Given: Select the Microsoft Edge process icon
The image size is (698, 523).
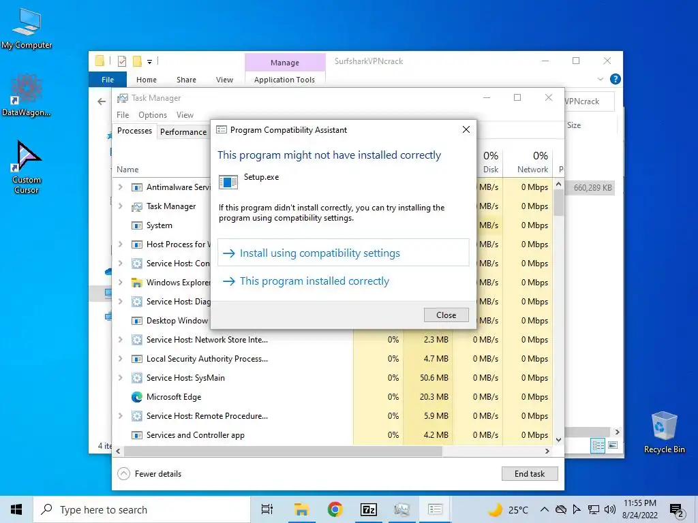Looking at the screenshot, I should pyautogui.click(x=136, y=397).
